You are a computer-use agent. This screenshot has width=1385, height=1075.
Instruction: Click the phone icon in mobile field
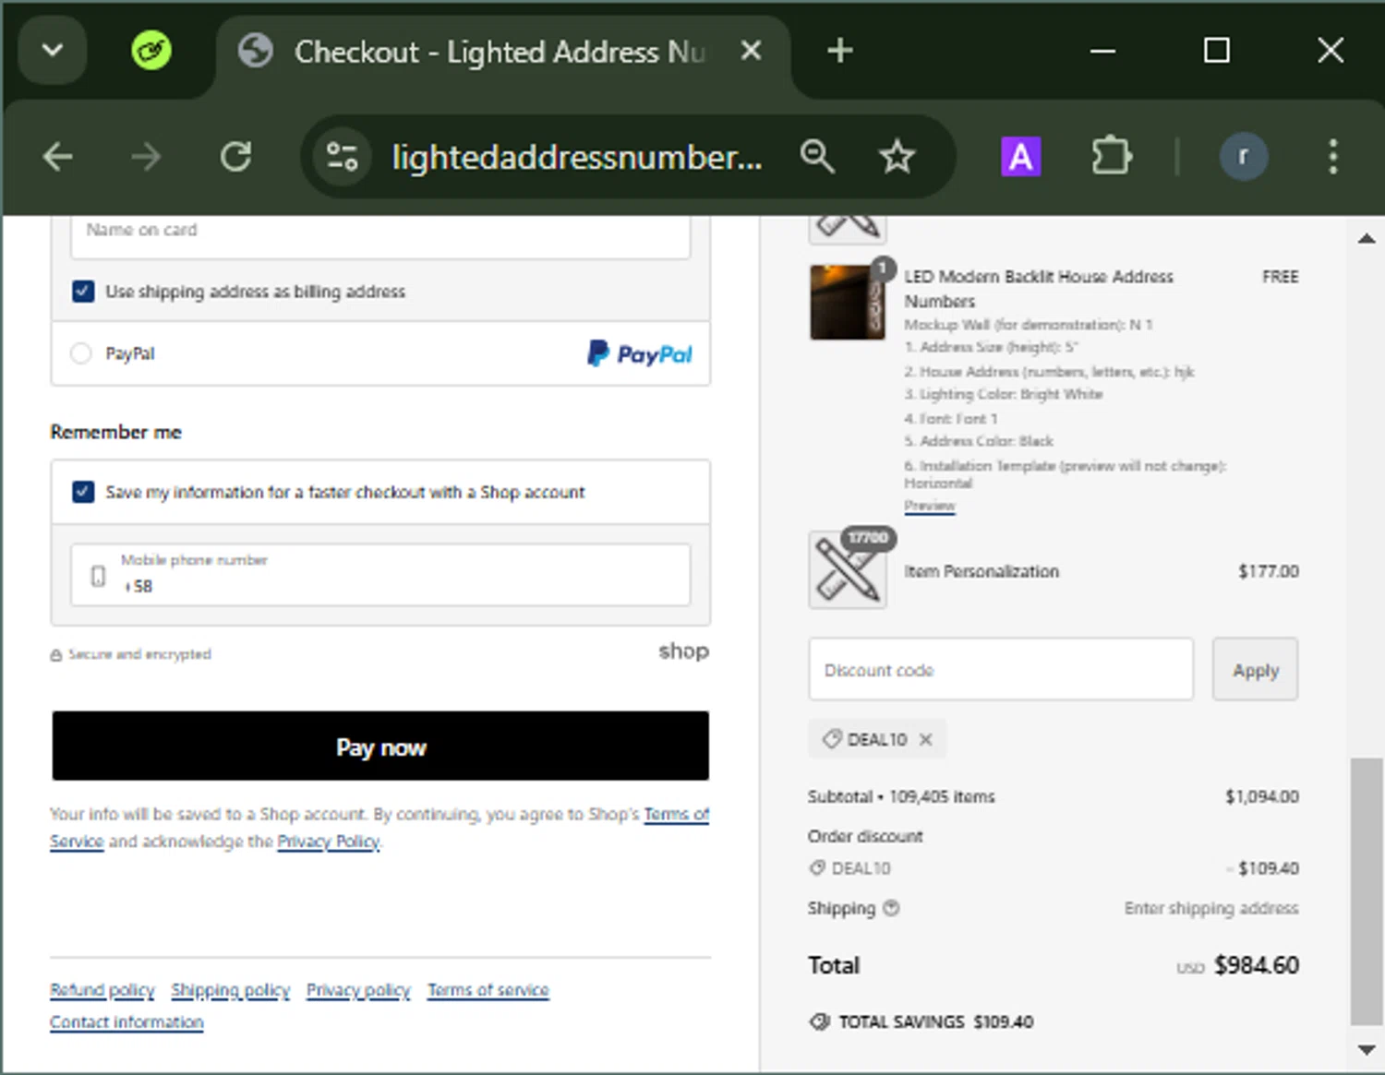point(98,577)
